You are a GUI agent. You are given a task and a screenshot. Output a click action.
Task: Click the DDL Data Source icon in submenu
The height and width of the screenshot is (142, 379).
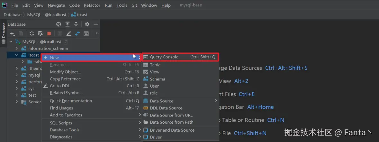(146, 108)
